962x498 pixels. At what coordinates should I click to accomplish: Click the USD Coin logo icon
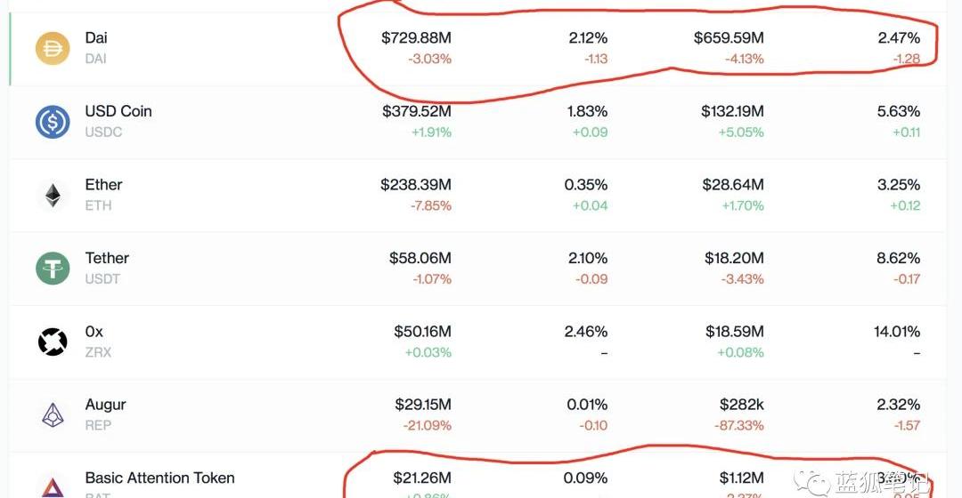coord(53,122)
